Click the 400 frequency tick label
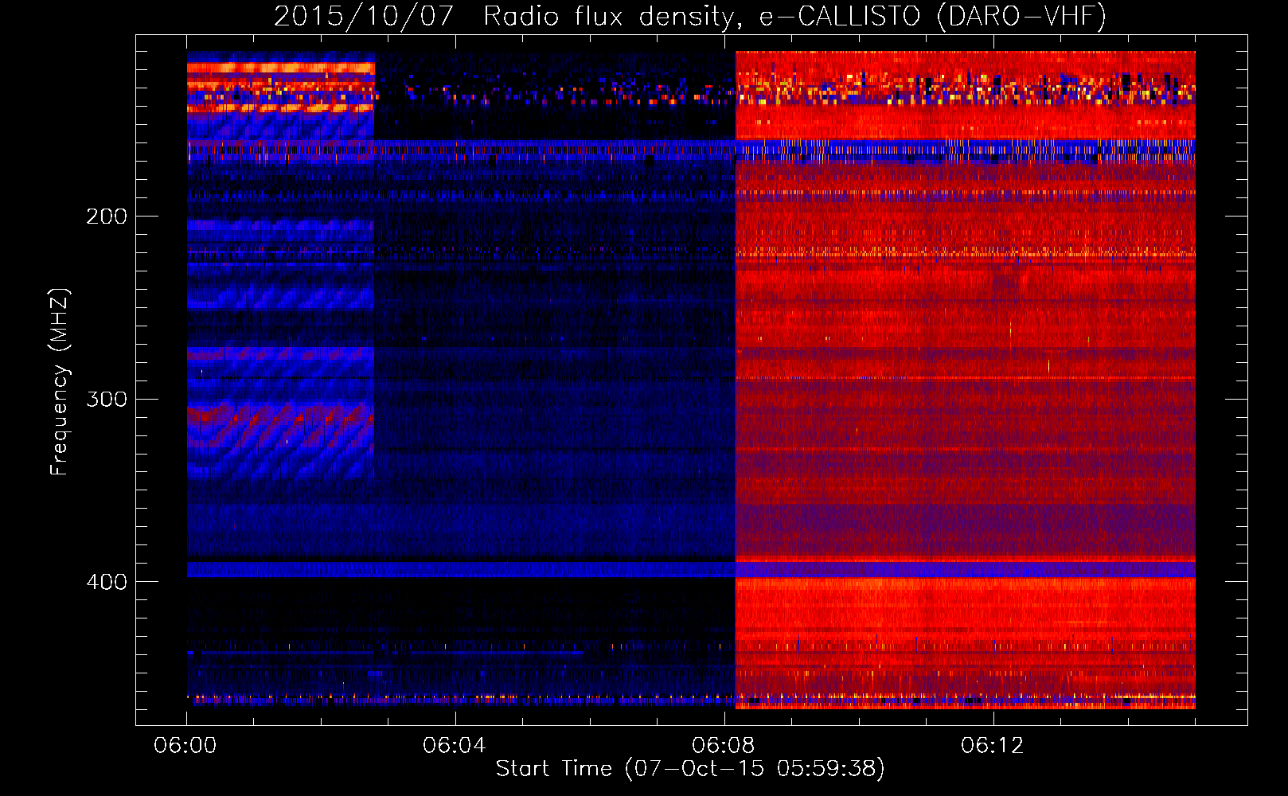 107,582
